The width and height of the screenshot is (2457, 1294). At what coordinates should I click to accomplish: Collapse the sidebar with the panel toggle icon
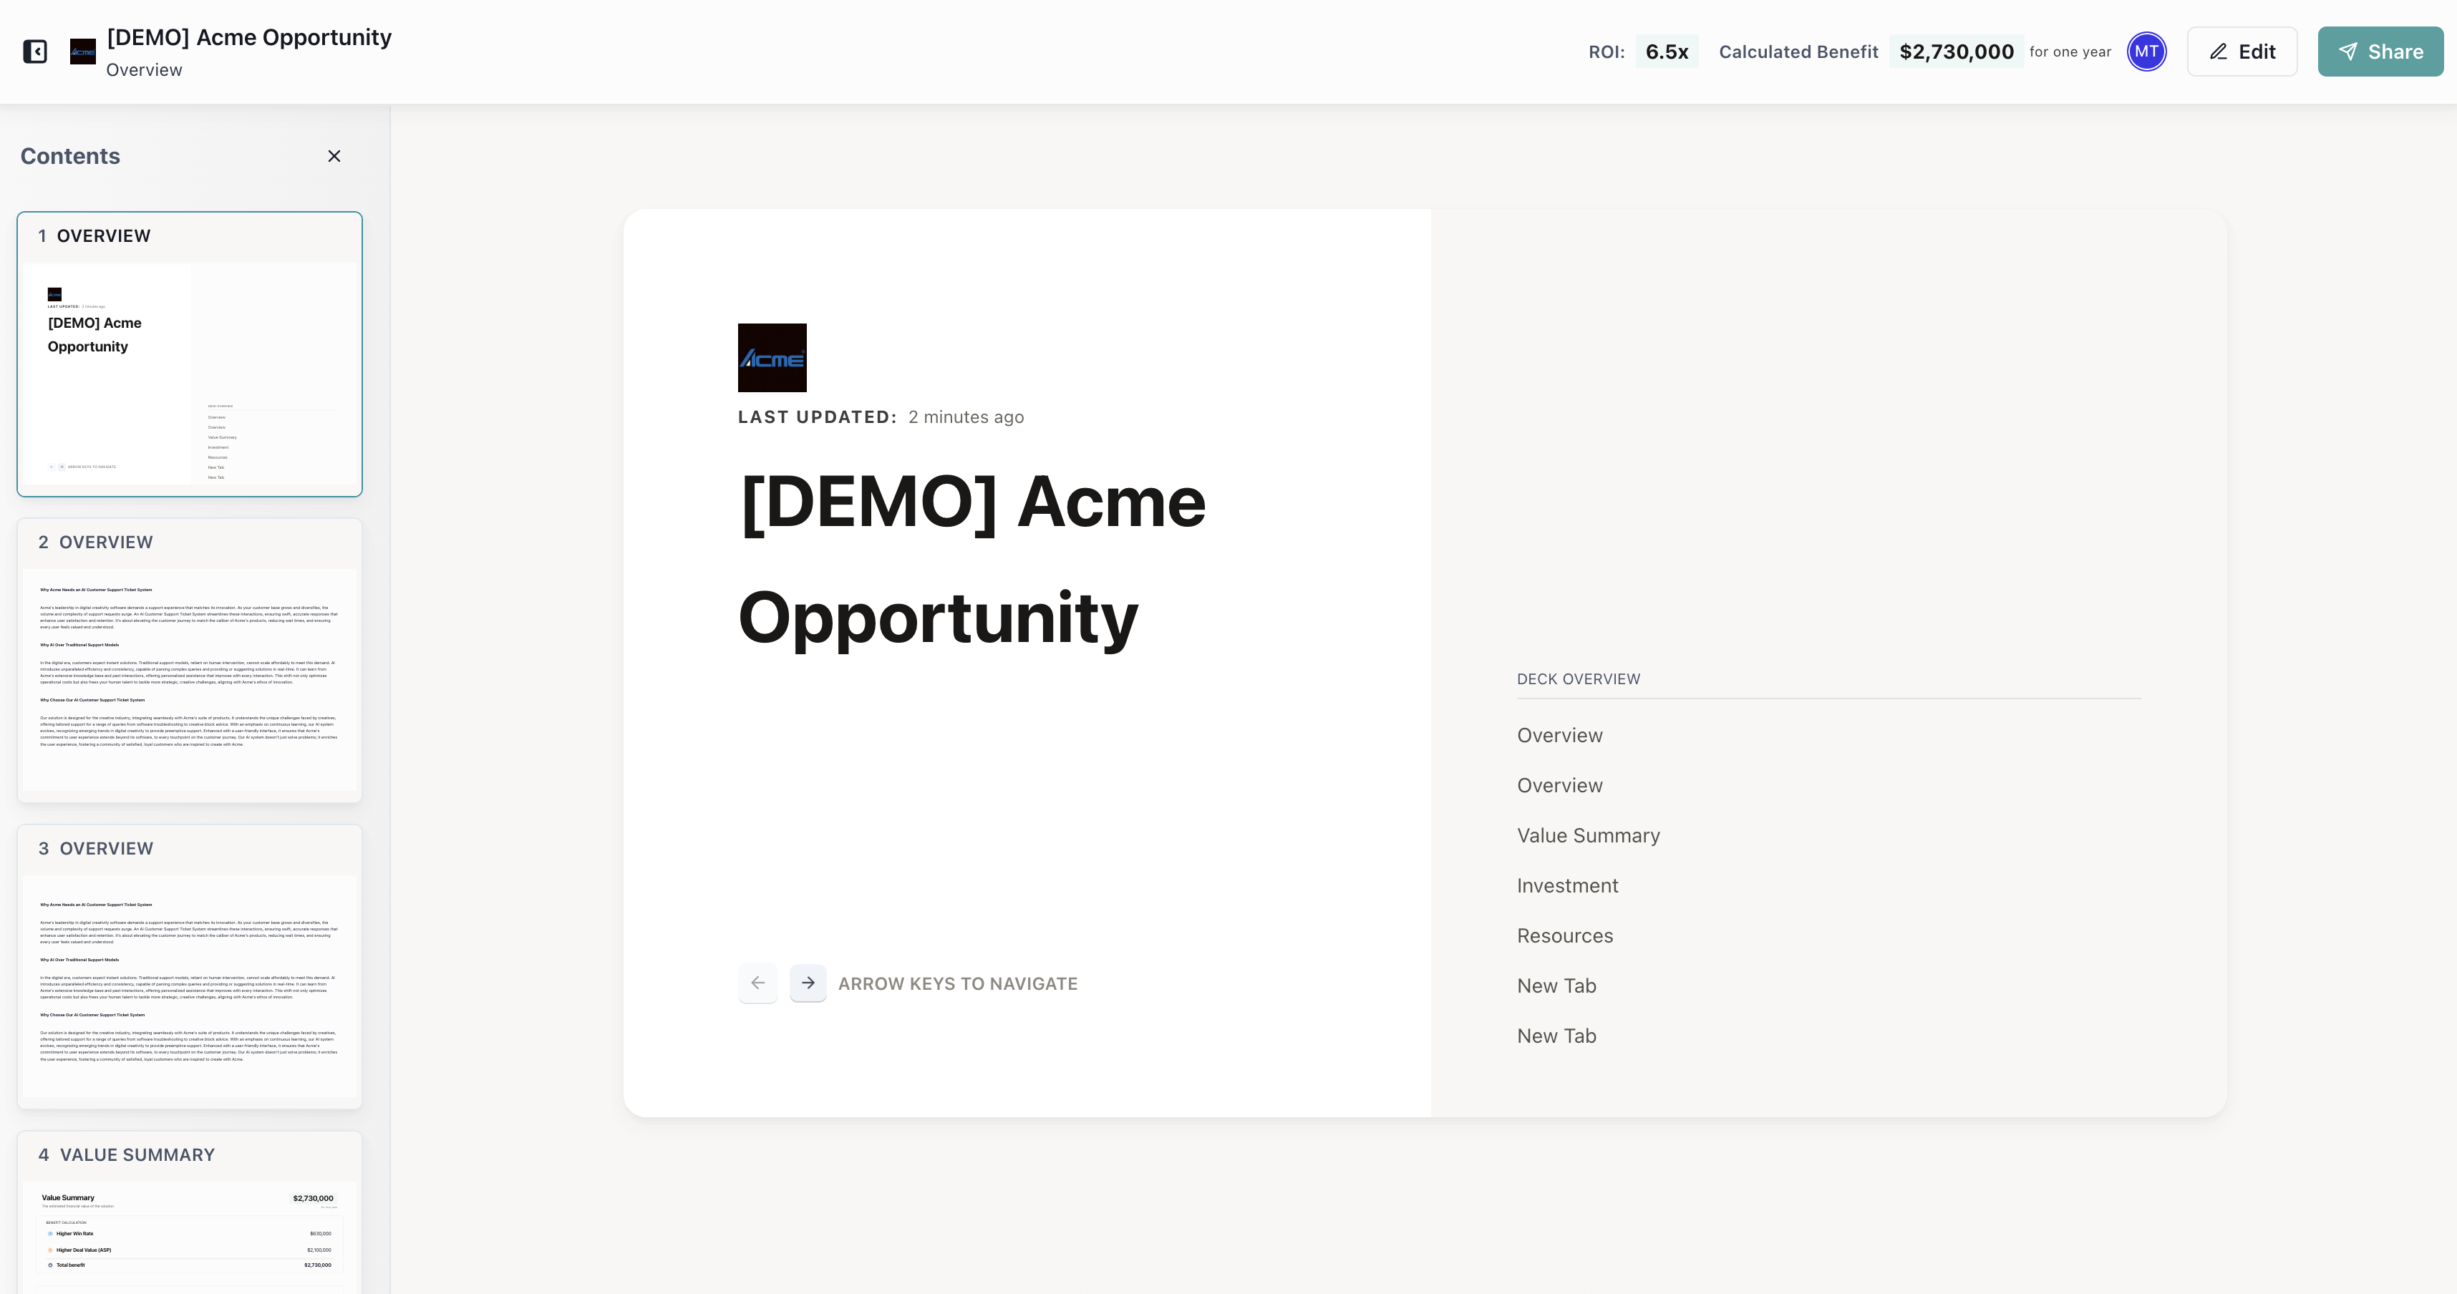(35, 52)
